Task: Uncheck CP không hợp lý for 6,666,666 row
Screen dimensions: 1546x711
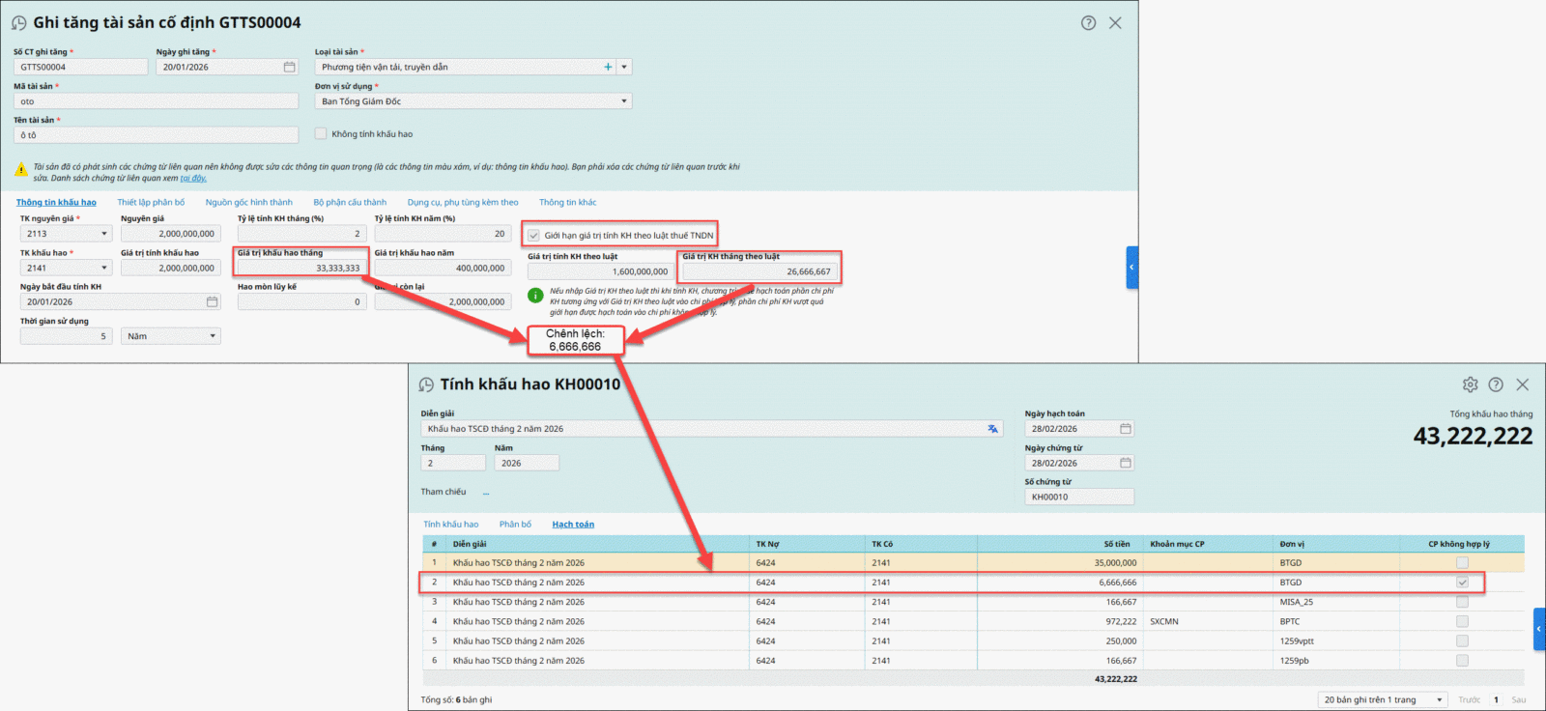Action: (1462, 583)
